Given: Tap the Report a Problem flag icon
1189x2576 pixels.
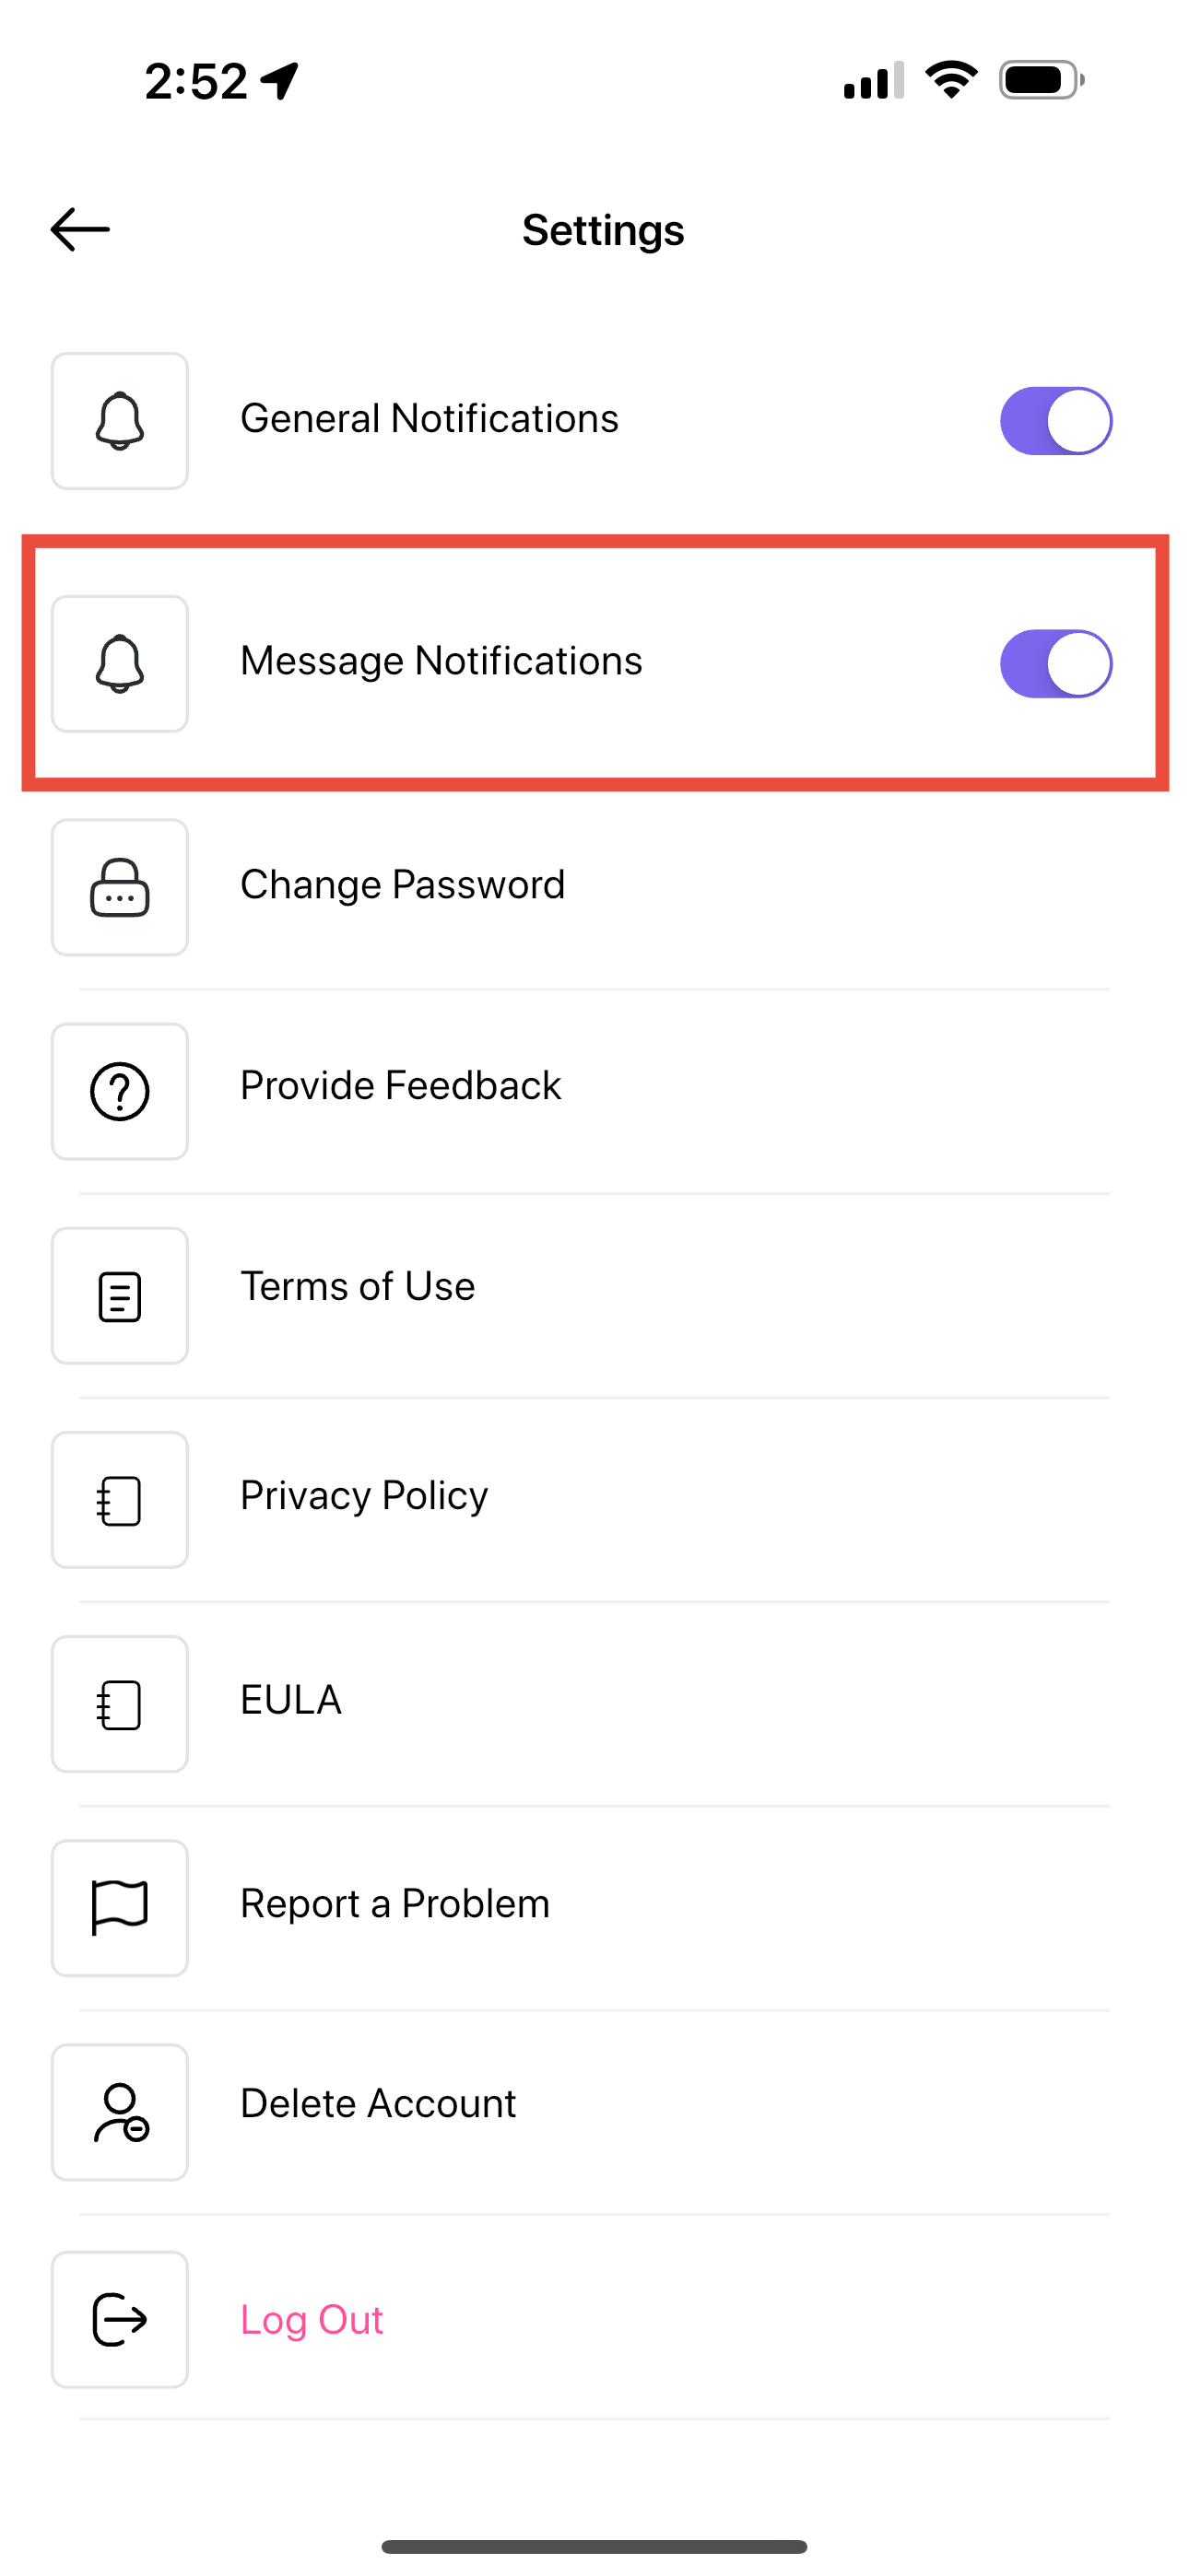Looking at the screenshot, I should point(120,1908).
